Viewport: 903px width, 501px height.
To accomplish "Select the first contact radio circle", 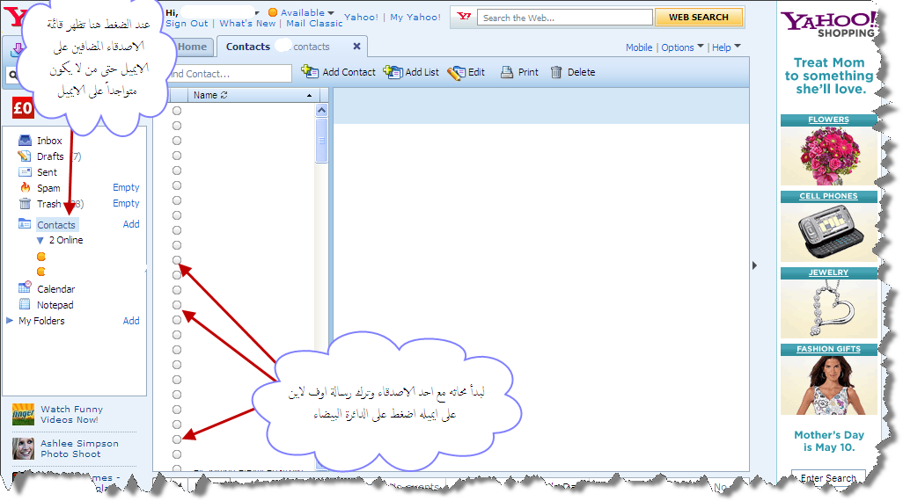I will point(177,111).
